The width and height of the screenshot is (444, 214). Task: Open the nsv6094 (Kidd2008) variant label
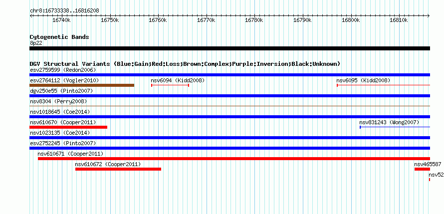coord(178,80)
